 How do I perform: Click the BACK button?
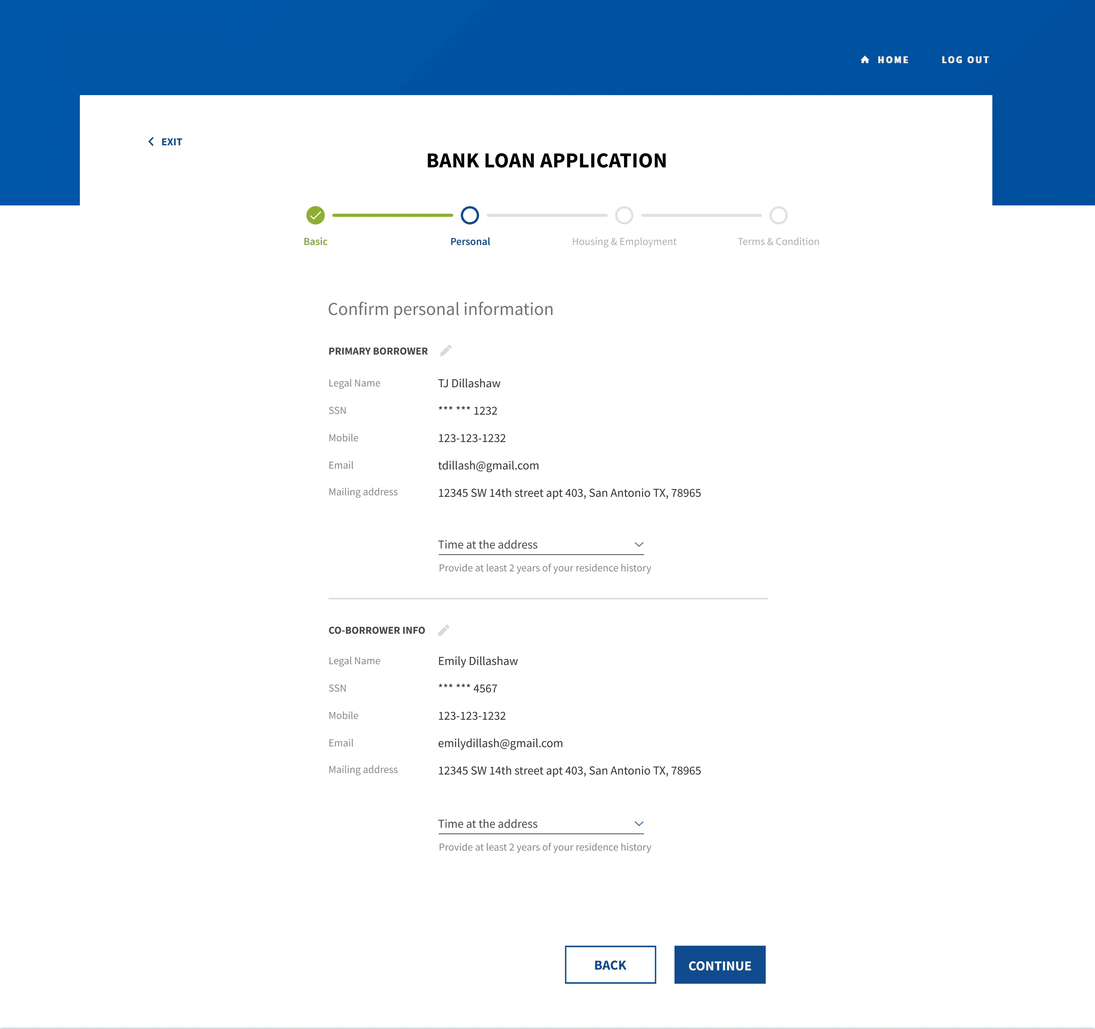(x=610, y=964)
